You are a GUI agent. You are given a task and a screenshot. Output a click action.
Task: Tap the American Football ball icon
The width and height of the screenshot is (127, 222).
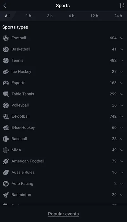(x=6, y=161)
